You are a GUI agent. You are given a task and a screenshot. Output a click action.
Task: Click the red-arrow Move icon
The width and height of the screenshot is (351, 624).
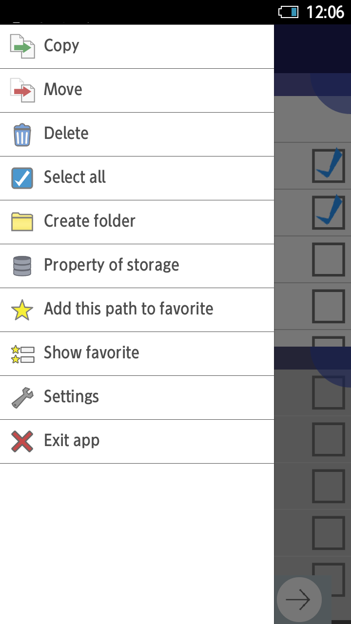point(22,90)
